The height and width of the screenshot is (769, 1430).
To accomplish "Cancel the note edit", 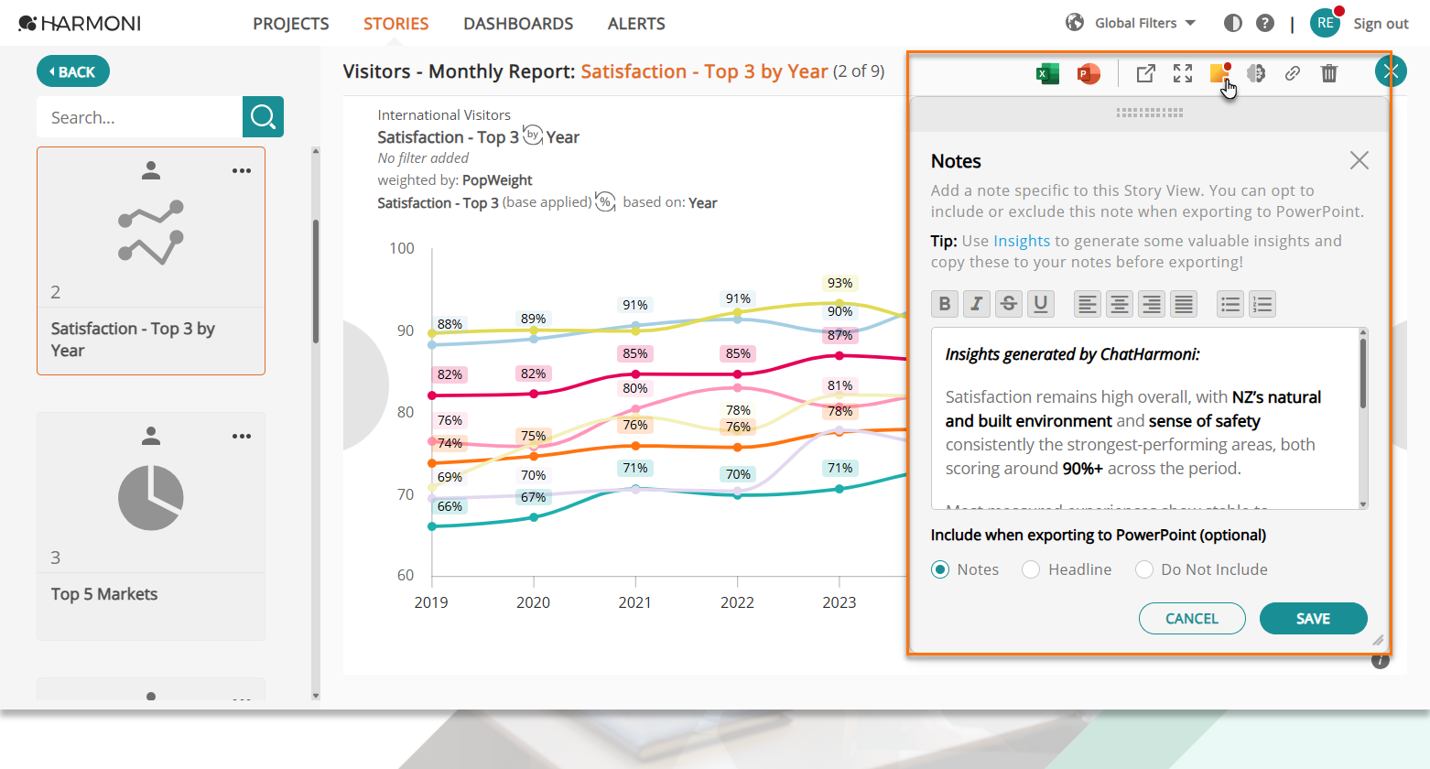I will coord(1192,618).
